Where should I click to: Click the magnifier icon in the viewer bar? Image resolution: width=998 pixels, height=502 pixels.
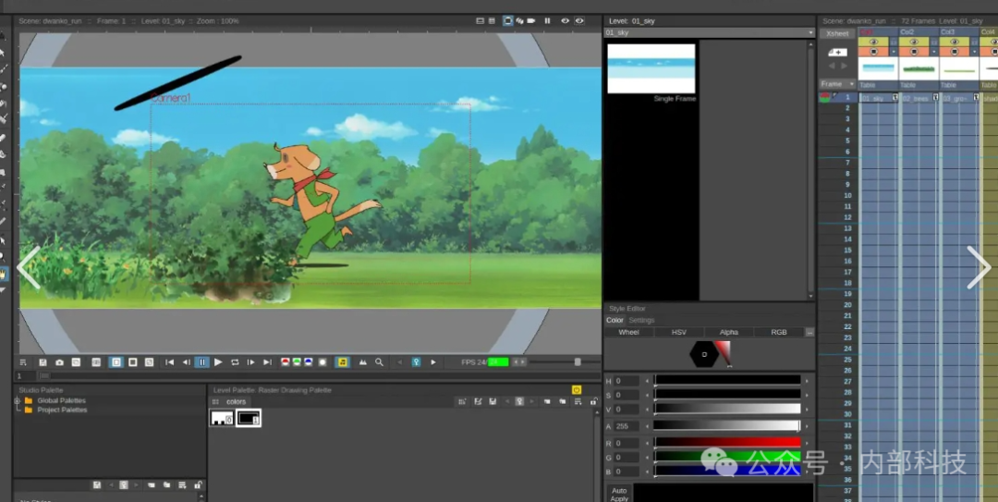tap(379, 362)
